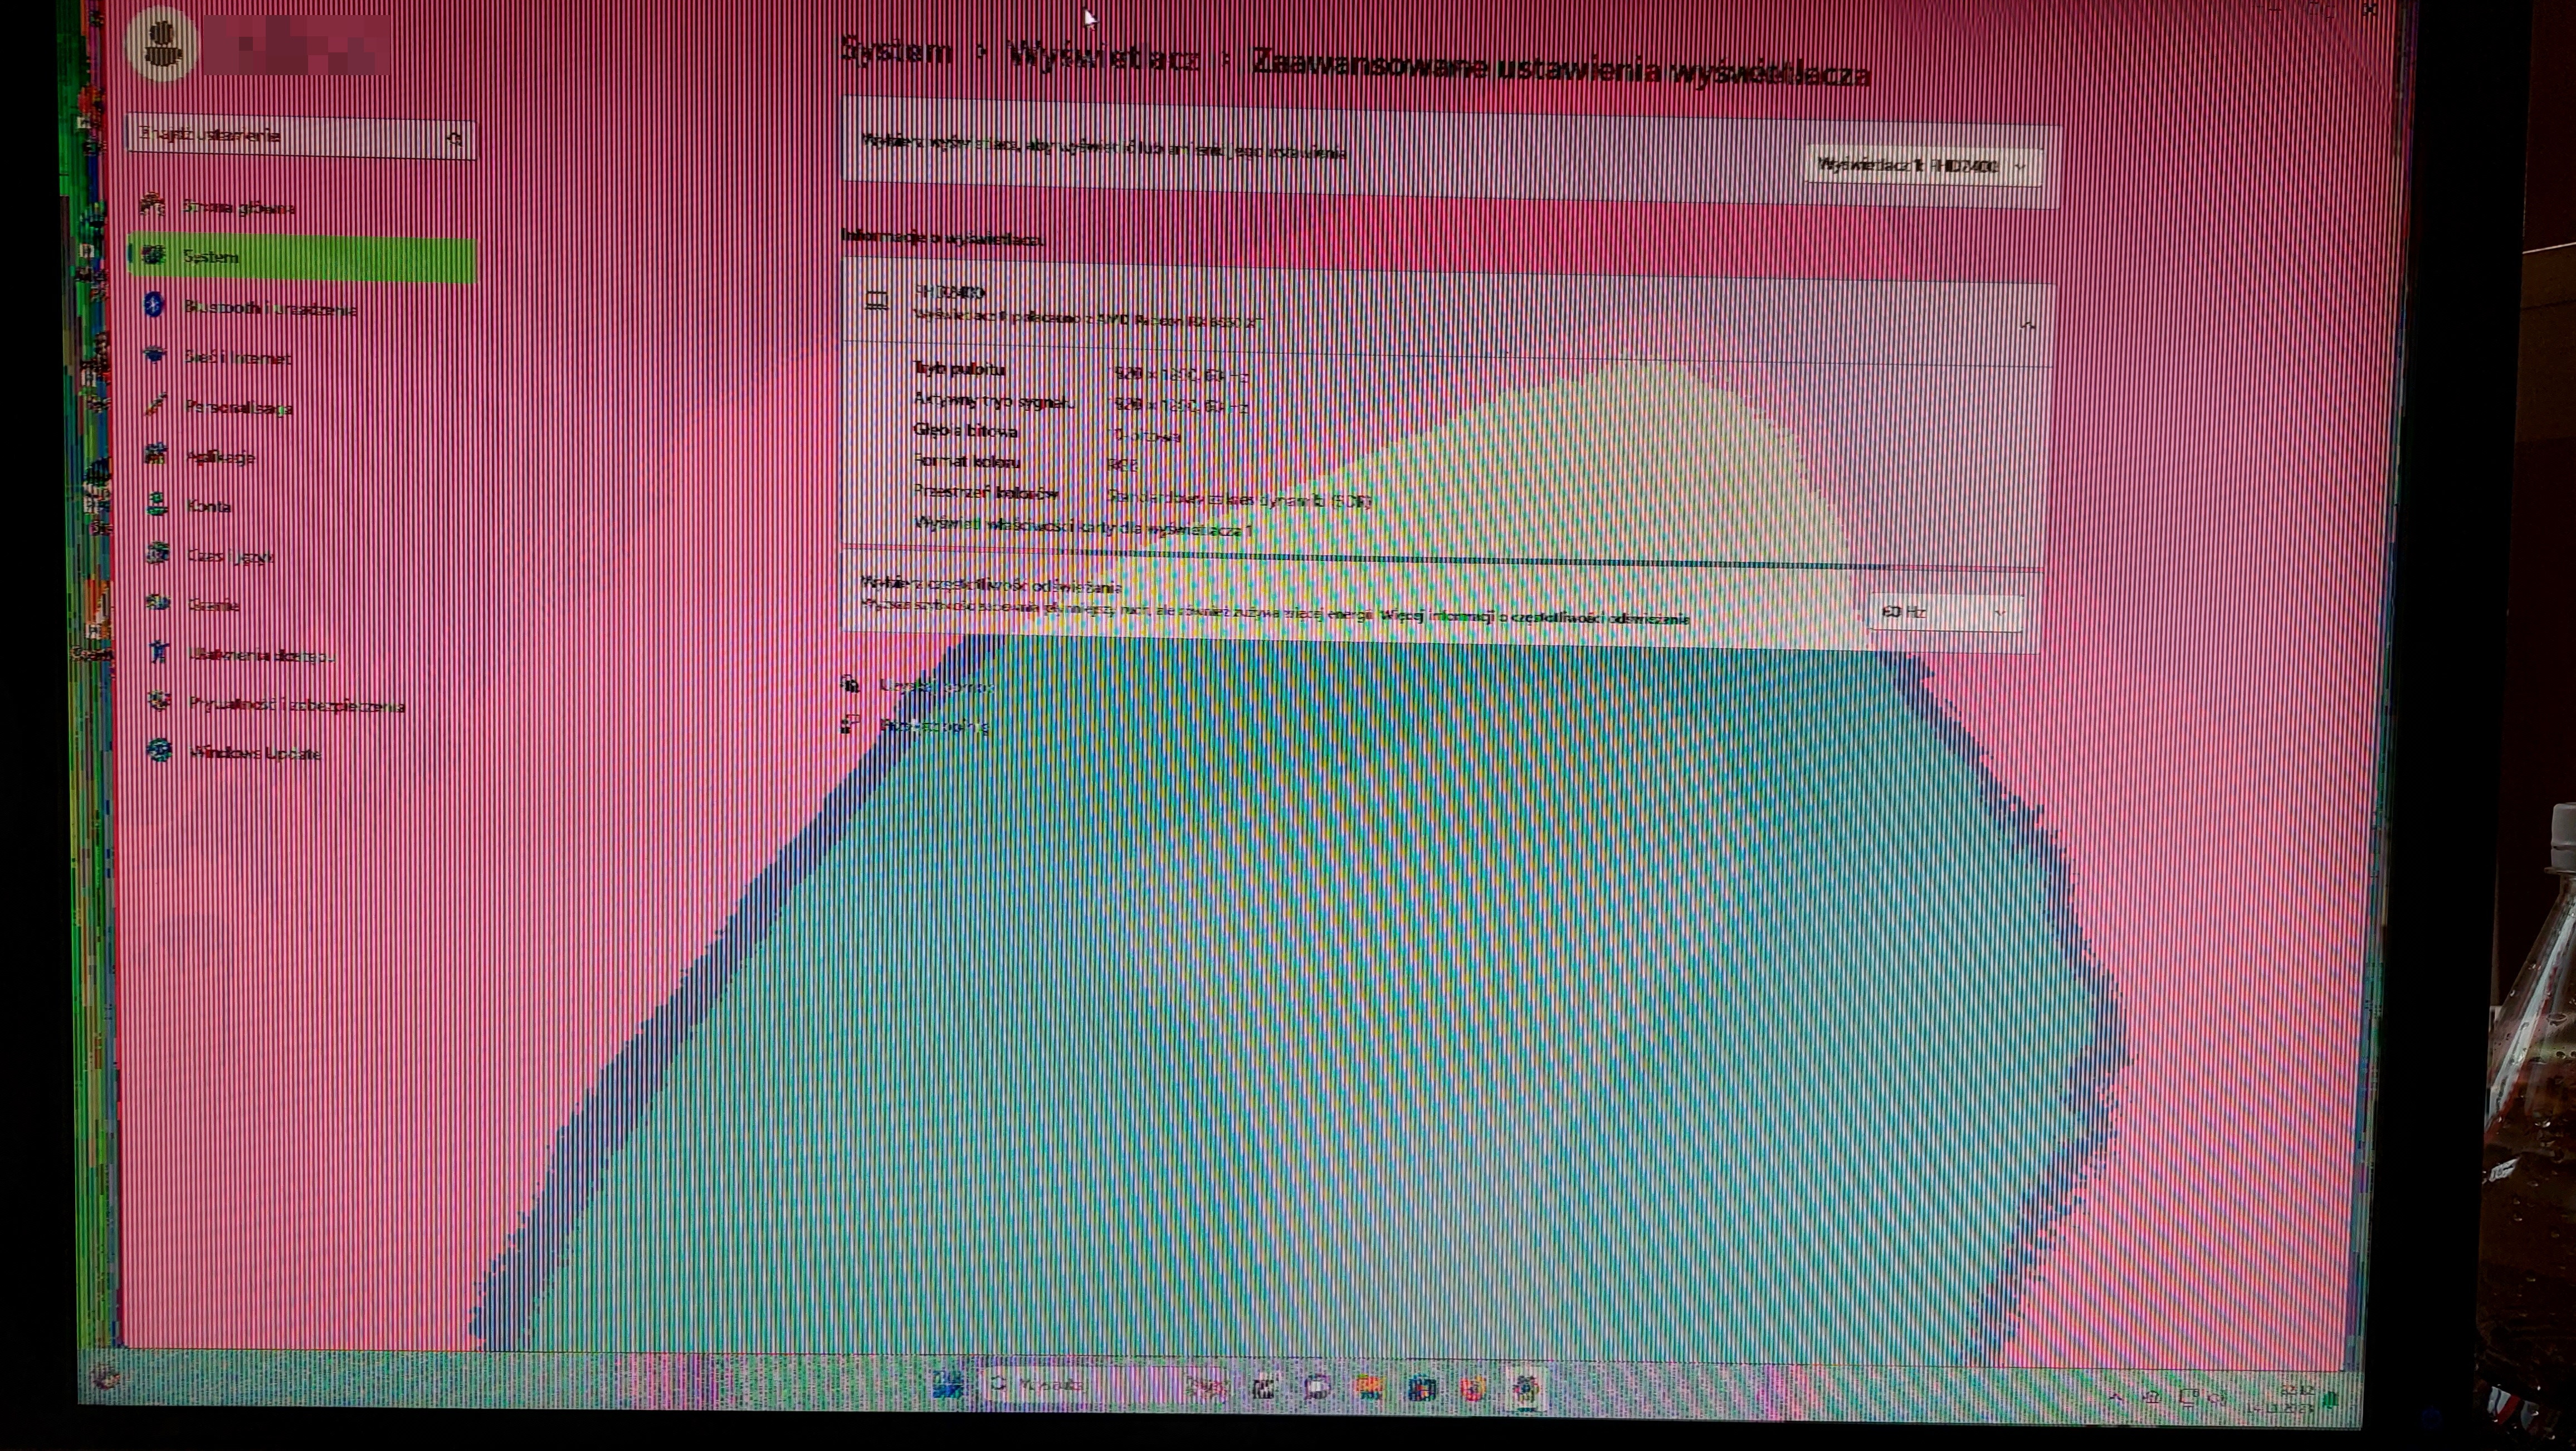Click the Windows Start button on taskbar

tap(947, 1385)
